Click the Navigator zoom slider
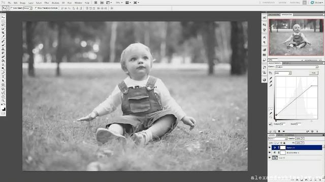325x182 pixels. coord(310,60)
